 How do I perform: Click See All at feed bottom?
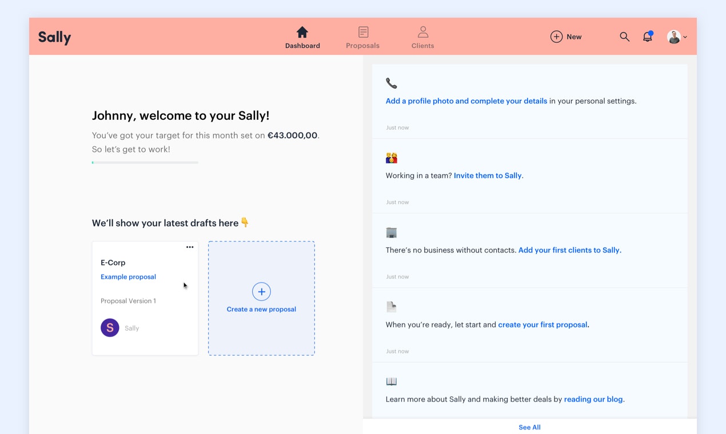(x=529, y=427)
